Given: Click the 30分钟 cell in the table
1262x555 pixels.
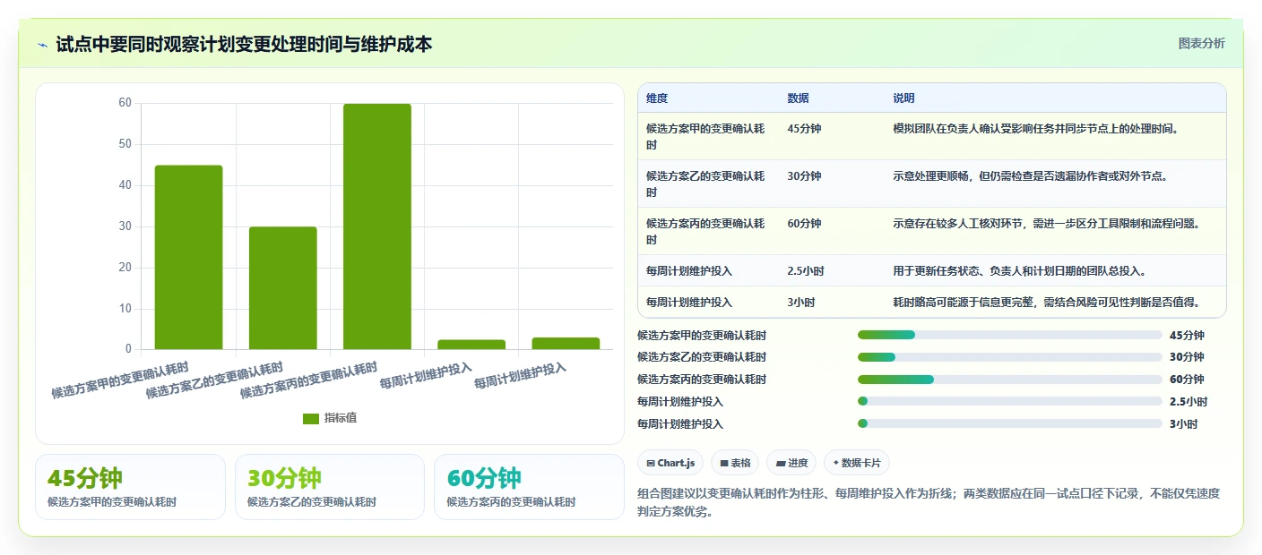Looking at the screenshot, I should pyautogui.click(x=805, y=176).
